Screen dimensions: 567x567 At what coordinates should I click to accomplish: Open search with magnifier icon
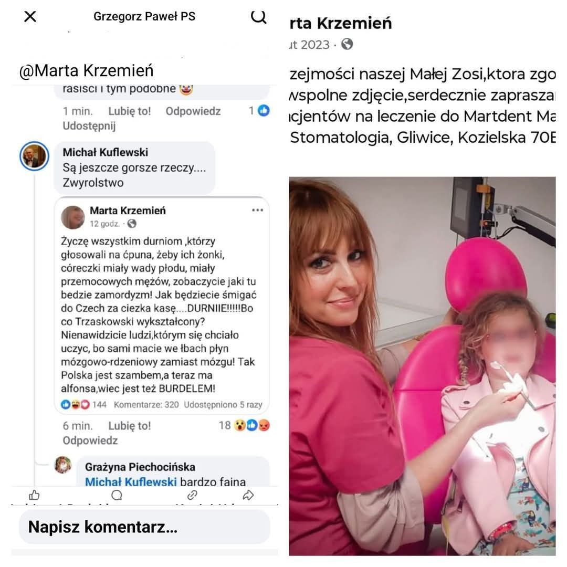[x=258, y=17]
